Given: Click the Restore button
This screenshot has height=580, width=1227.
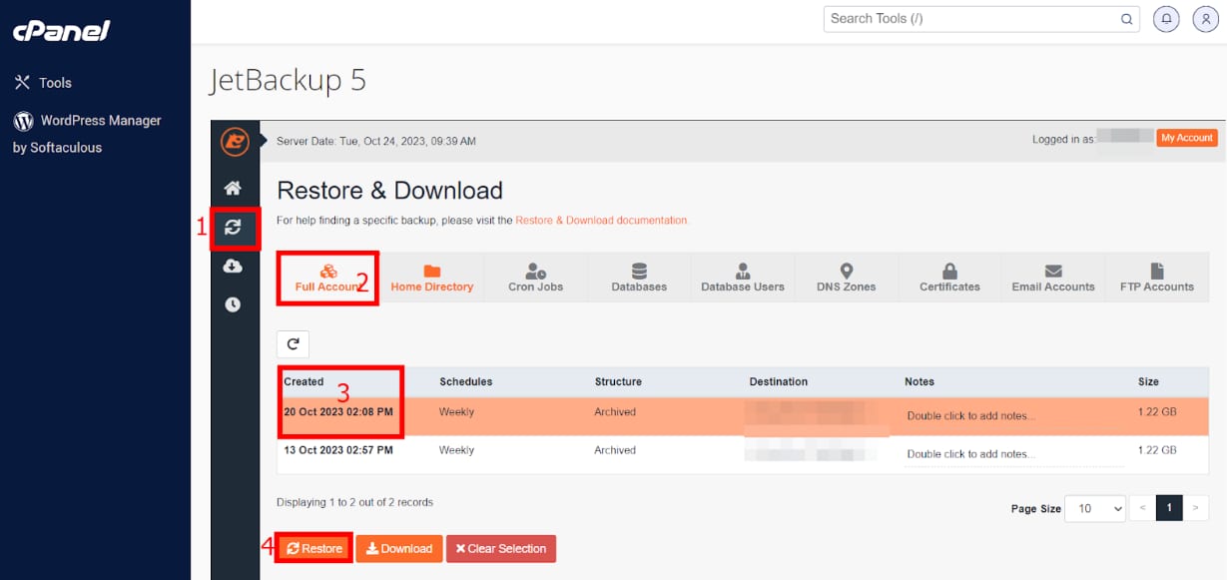Looking at the screenshot, I should coord(313,548).
